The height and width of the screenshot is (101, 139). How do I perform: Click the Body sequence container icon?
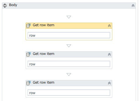click(5, 6)
